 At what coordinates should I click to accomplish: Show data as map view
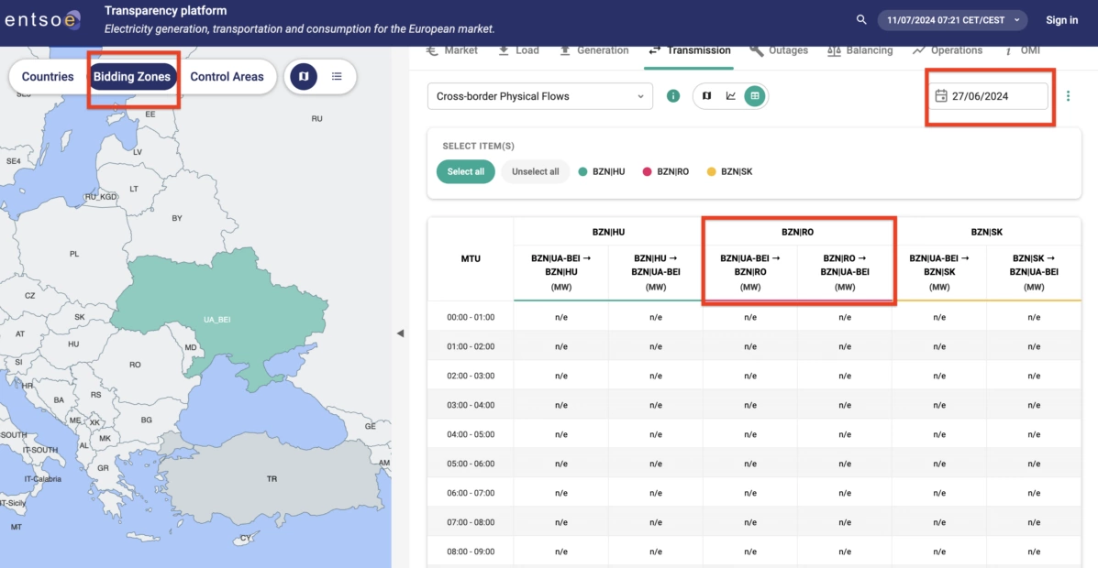coord(706,96)
